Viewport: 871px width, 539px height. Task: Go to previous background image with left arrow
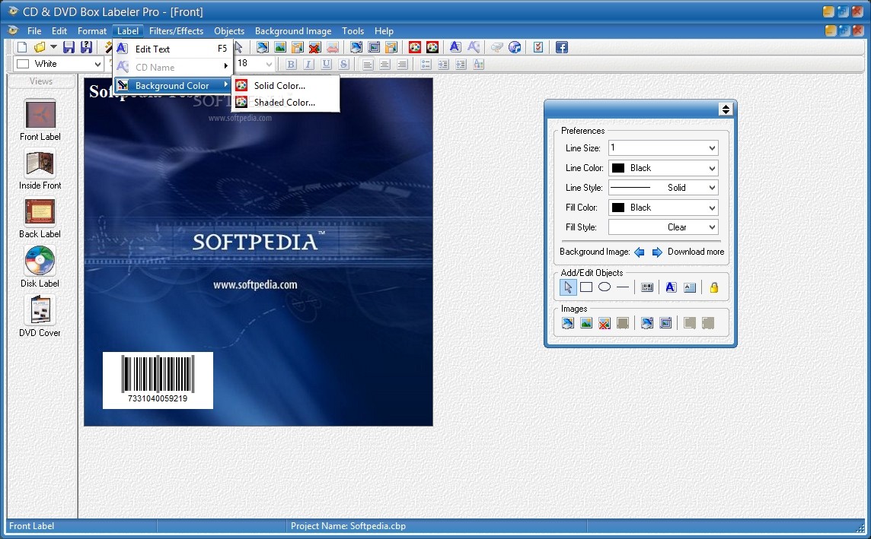(640, 252)
